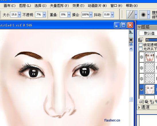Open the 效果 (T) menu
Image resolution: width=157 pixels, height=126 pixels.
coord(78,6)
